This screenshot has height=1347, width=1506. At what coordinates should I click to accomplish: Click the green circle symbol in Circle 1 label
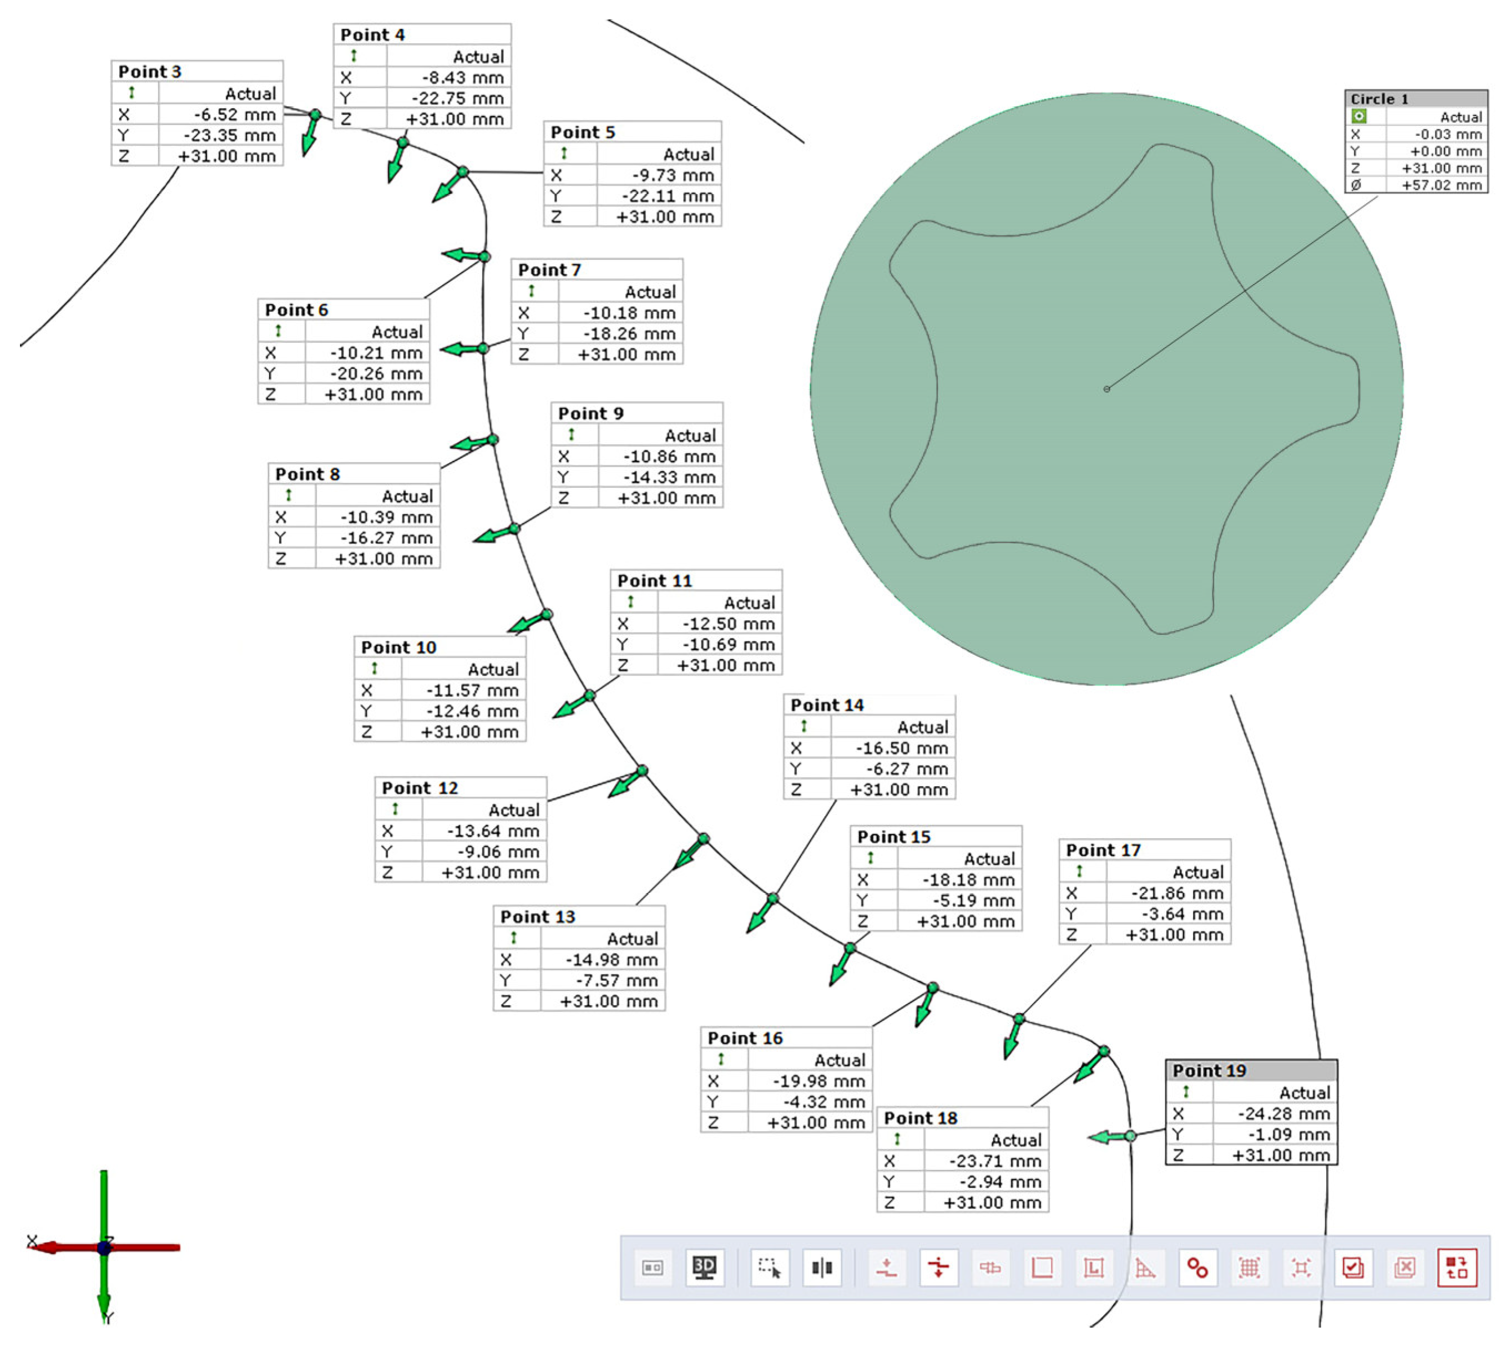coord(1360,117)
